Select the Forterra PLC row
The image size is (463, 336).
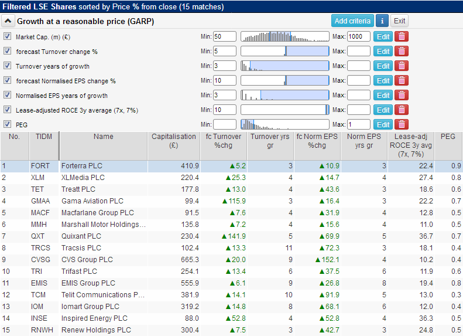232,166
